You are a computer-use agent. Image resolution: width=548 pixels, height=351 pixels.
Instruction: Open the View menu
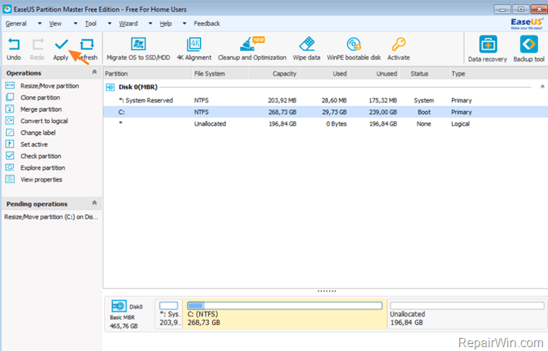[56, 24]
